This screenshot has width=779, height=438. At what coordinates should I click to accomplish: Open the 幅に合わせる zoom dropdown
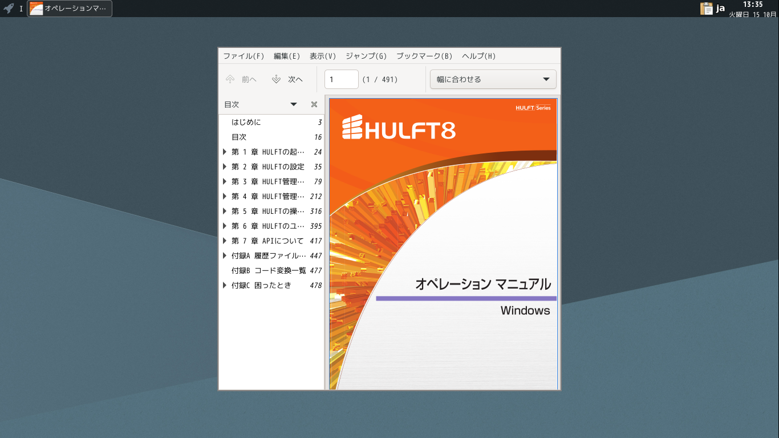493,79
